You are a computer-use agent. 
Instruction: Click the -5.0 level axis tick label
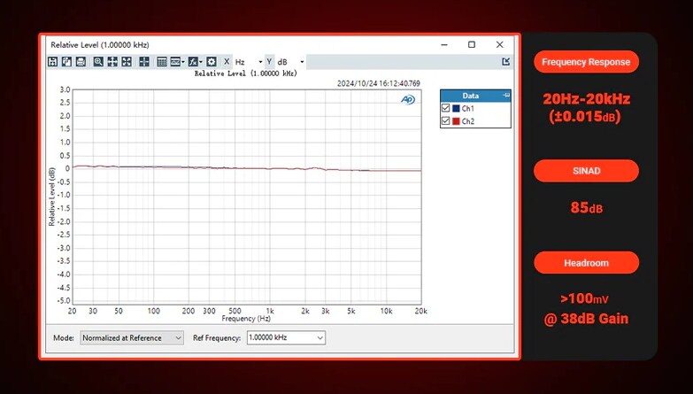point(64,301)
